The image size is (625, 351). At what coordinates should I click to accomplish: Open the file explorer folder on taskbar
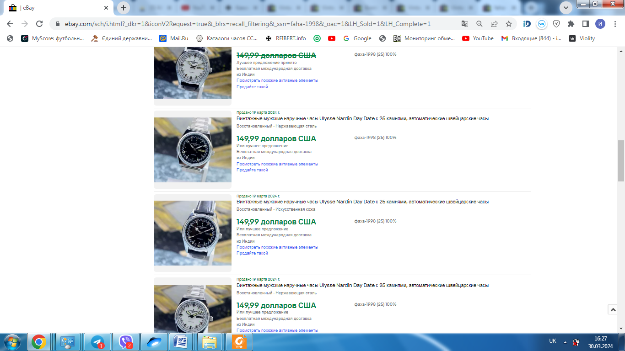[209, 342]
